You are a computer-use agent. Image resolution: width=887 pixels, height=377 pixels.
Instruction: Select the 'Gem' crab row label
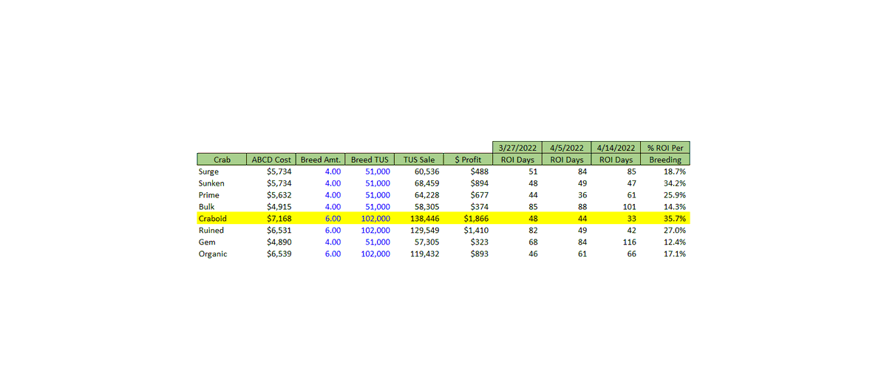(207, 242)
